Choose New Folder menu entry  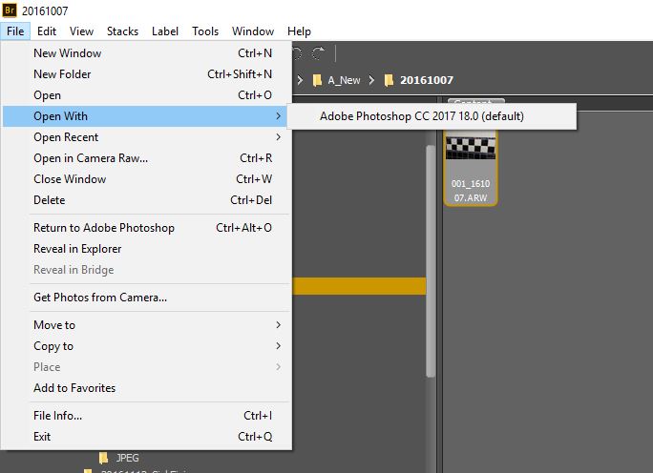pos(147,74)
